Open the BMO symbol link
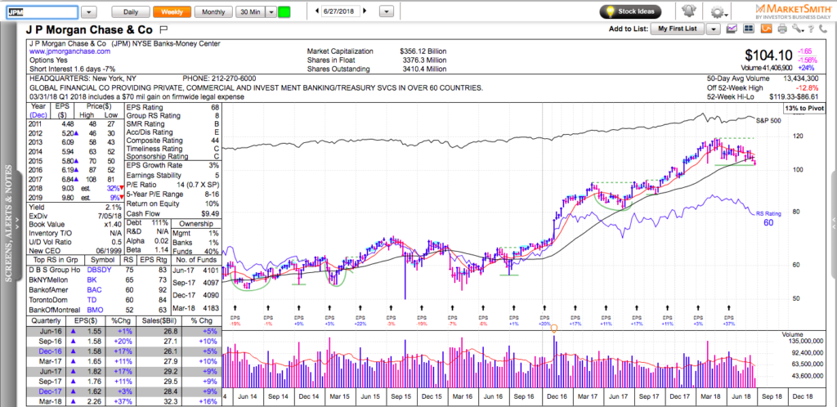 pos(95,310)
